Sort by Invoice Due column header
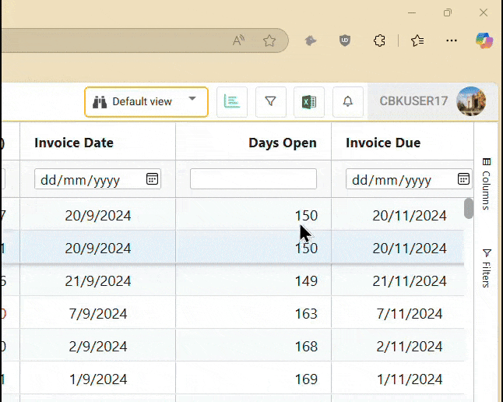 tap(383, 143)
